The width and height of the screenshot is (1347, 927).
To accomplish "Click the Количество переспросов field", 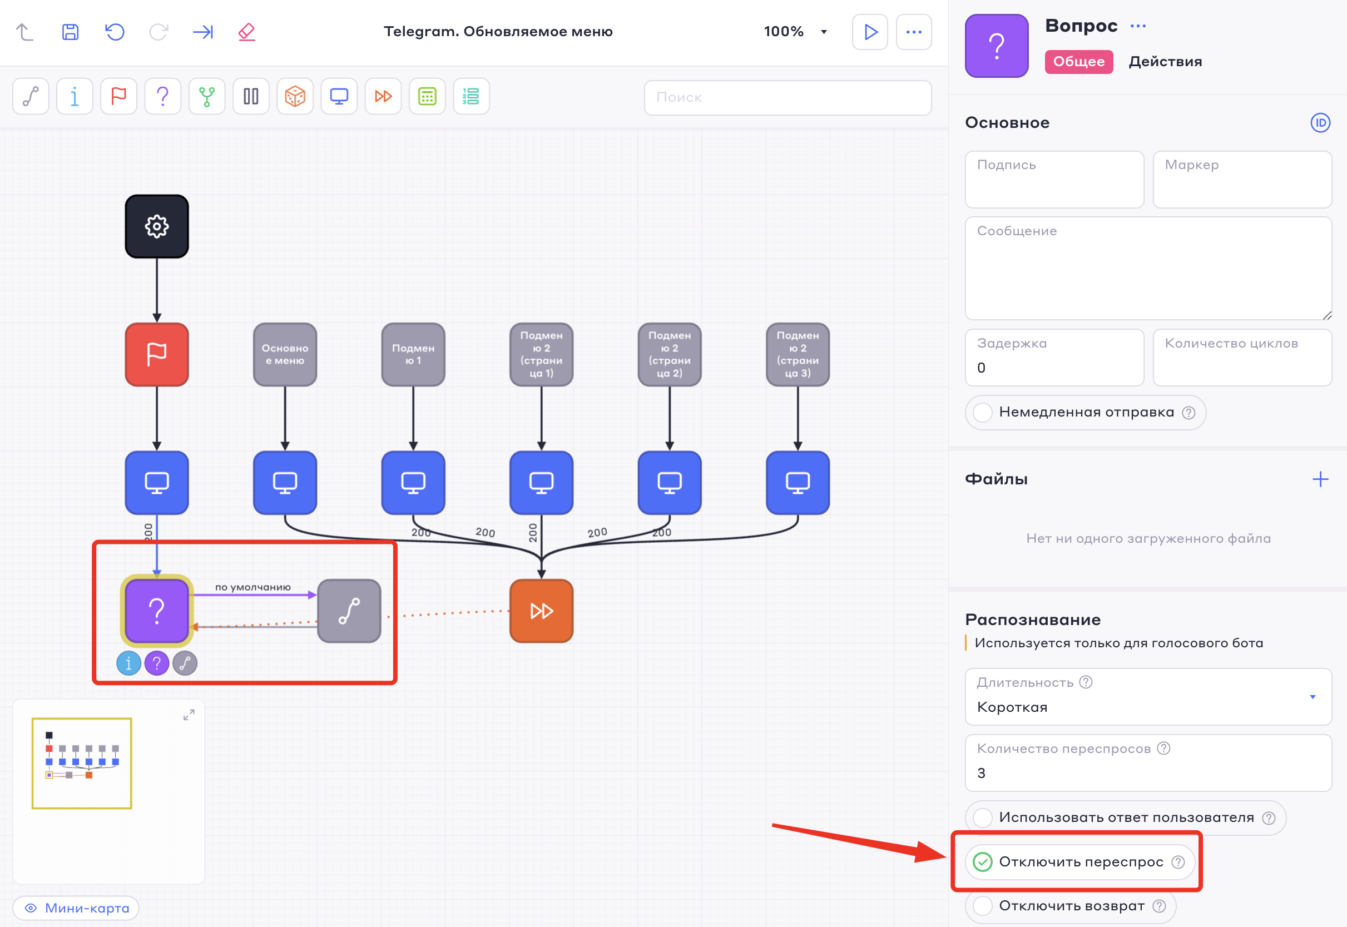I will click(1148, 762).
